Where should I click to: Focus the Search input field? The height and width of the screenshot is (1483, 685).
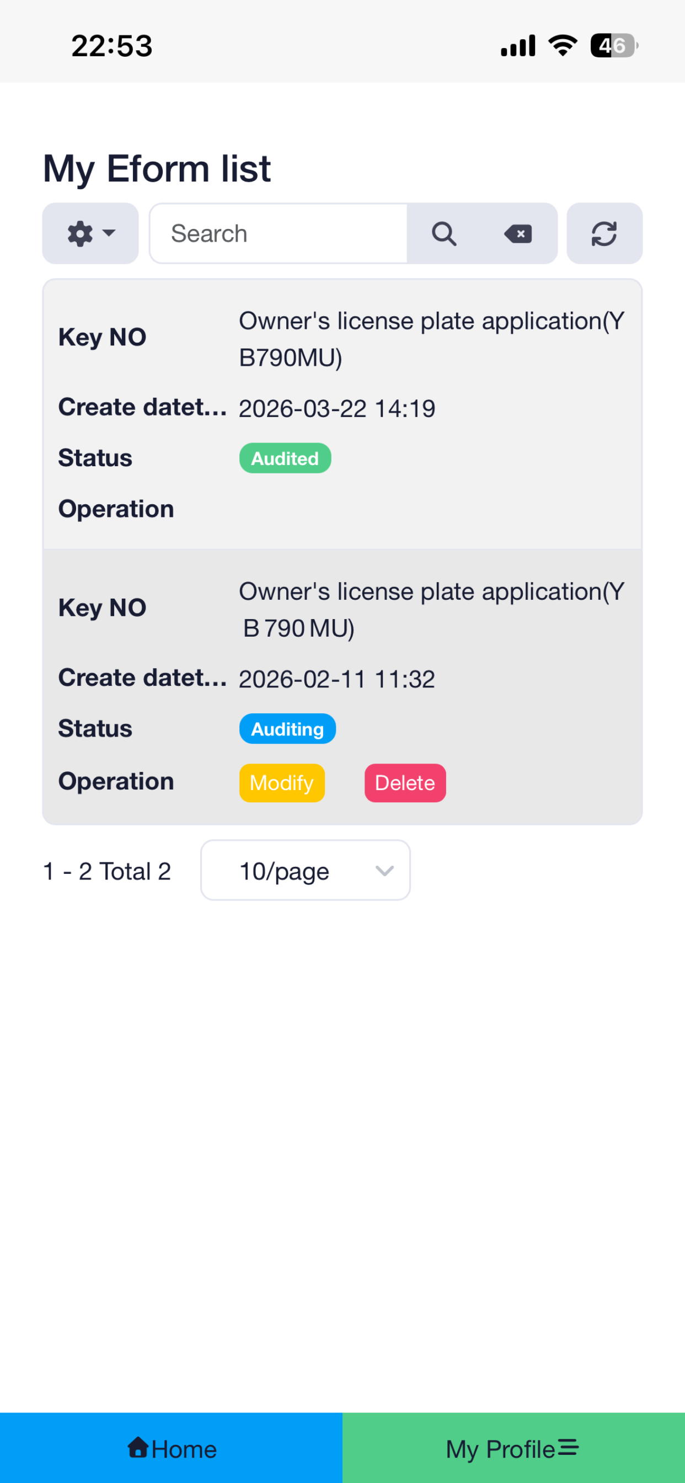pyautogui.click(x=279, y=234)
